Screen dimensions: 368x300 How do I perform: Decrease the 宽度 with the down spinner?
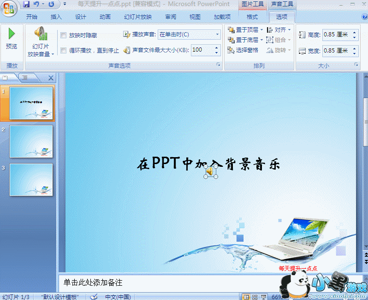pos(354,53)
